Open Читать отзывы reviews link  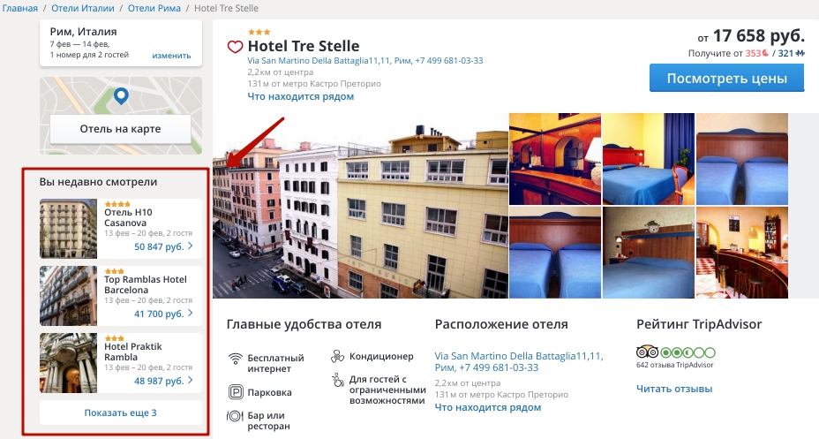tap(674, 389)
